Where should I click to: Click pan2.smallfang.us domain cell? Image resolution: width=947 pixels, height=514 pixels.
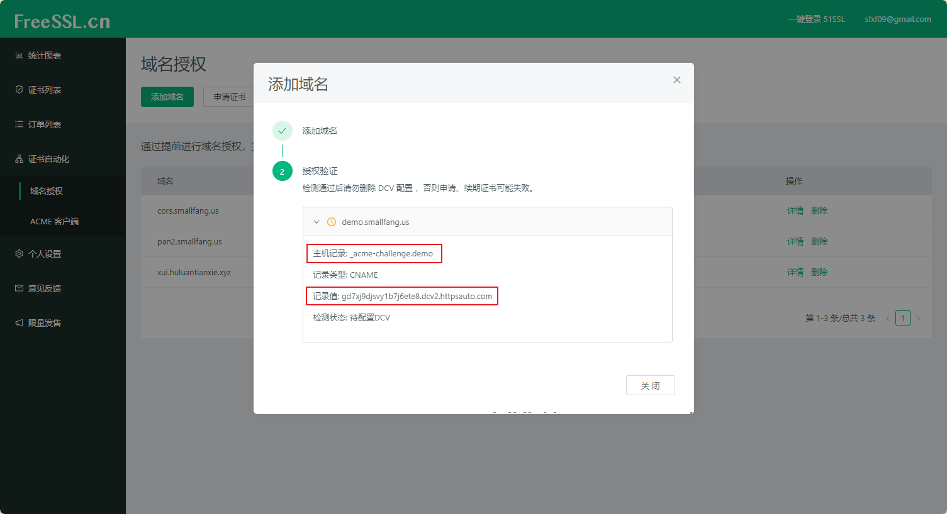[189, 241]
